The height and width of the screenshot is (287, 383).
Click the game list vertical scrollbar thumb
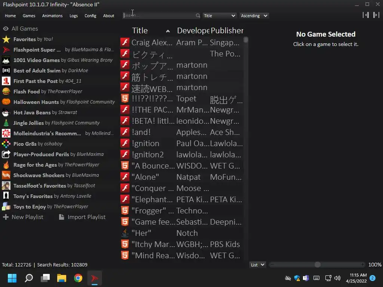tap(246, 40)
